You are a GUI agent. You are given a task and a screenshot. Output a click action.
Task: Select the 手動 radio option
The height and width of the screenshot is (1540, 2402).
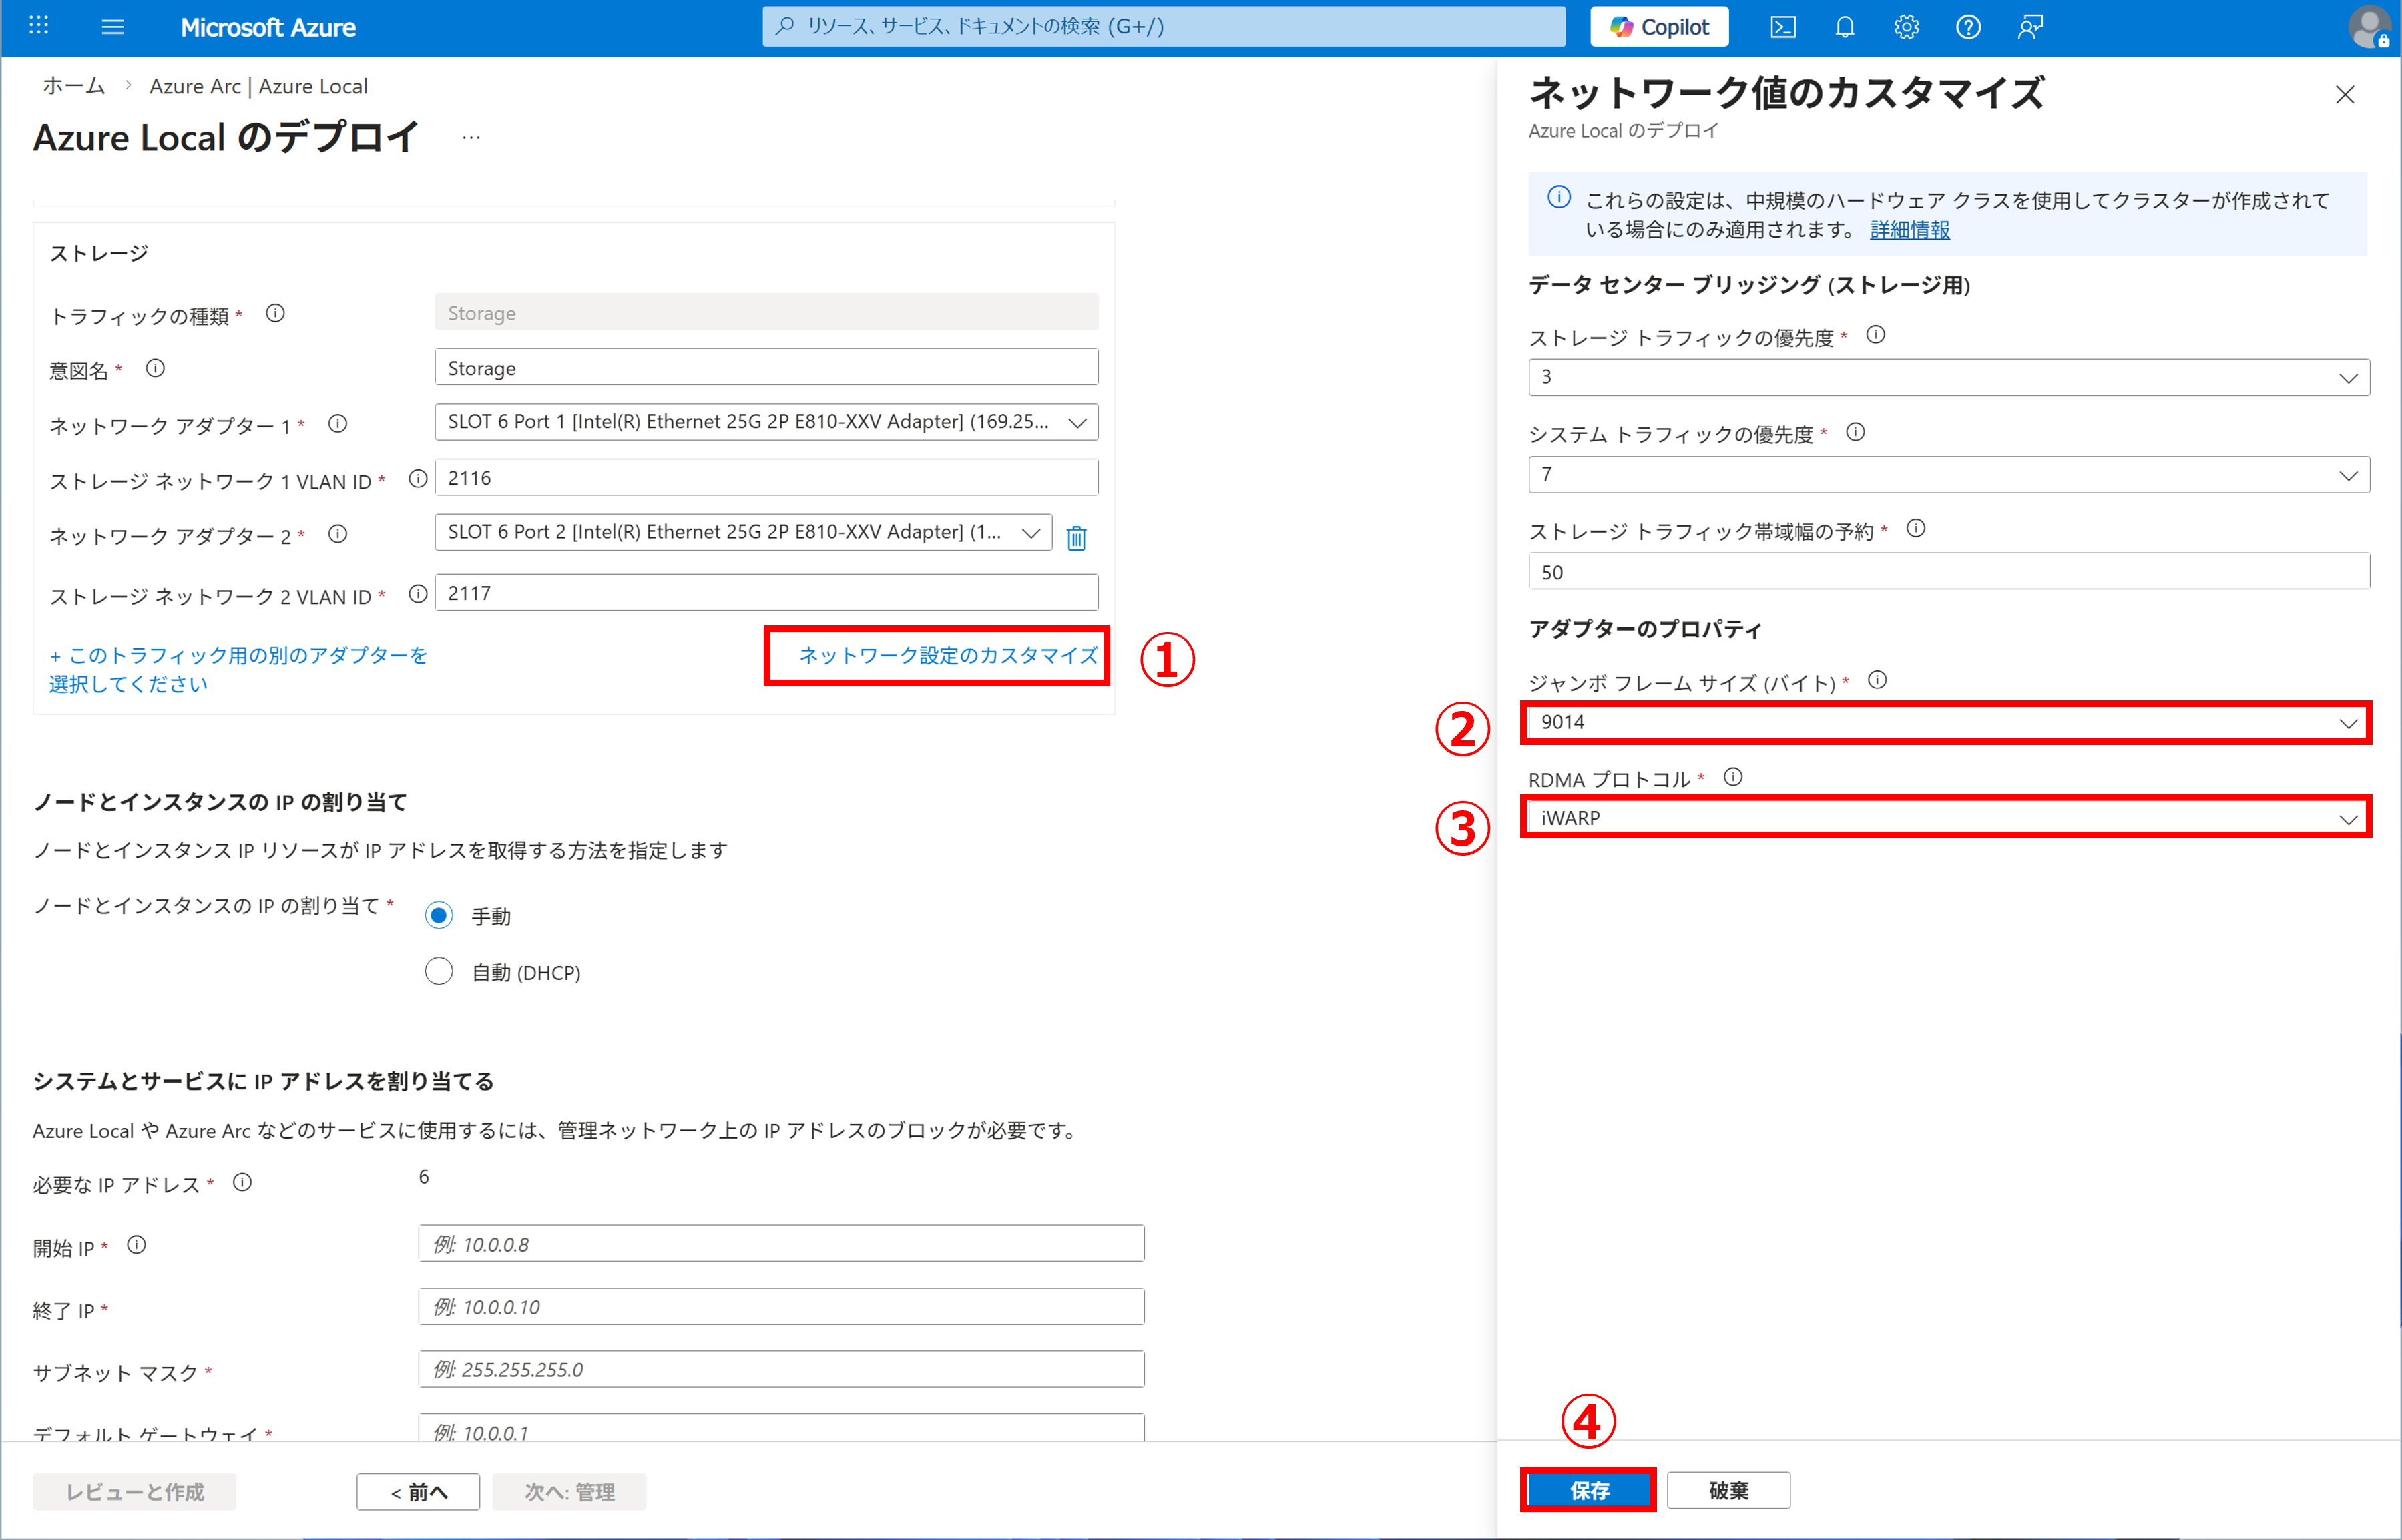click(x=439, y=915)
